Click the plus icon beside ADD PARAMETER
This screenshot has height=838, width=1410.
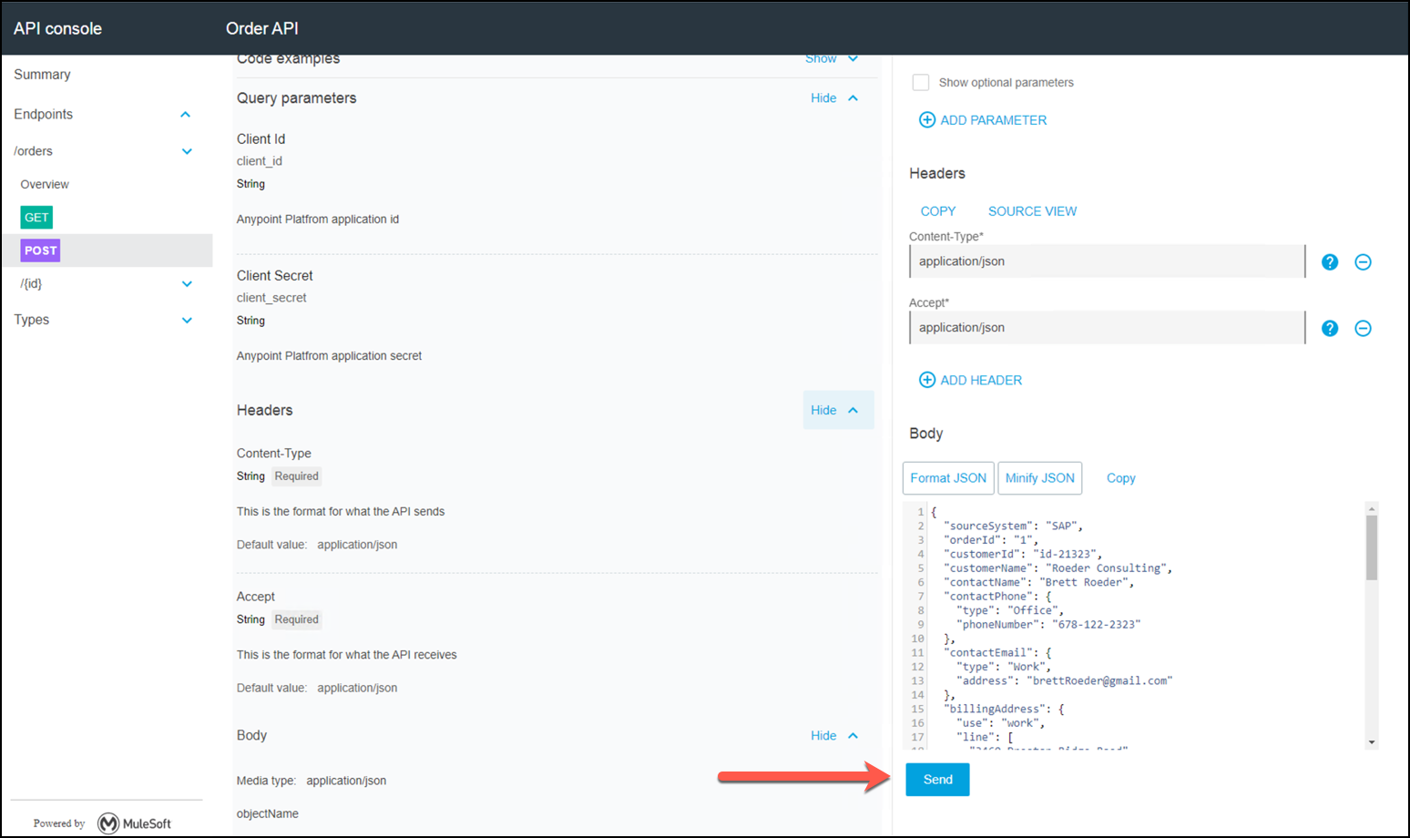[x=927, y=120]
